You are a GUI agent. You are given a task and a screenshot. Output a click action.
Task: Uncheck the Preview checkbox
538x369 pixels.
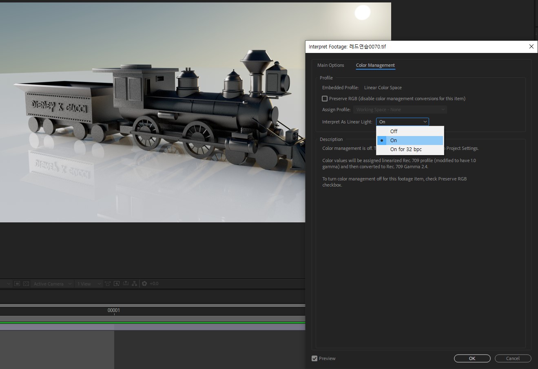[314, 358]
